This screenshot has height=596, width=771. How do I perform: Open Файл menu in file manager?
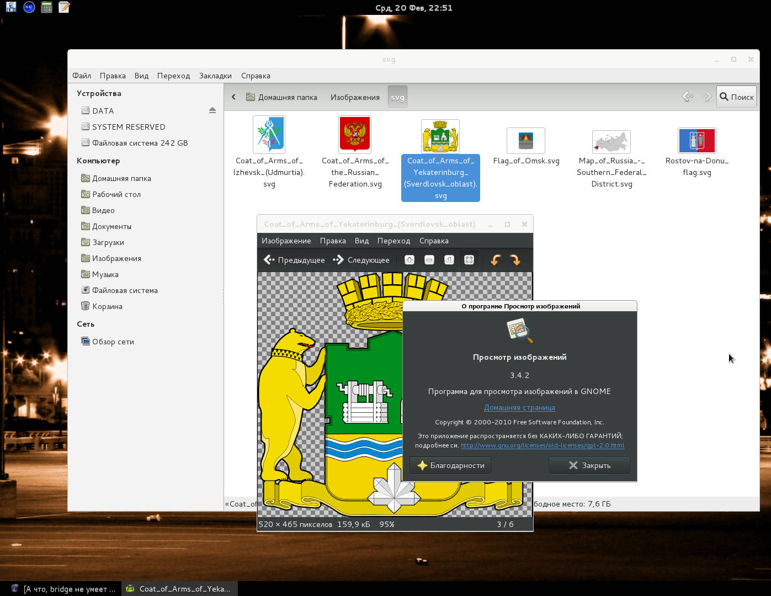pos(82,76)
